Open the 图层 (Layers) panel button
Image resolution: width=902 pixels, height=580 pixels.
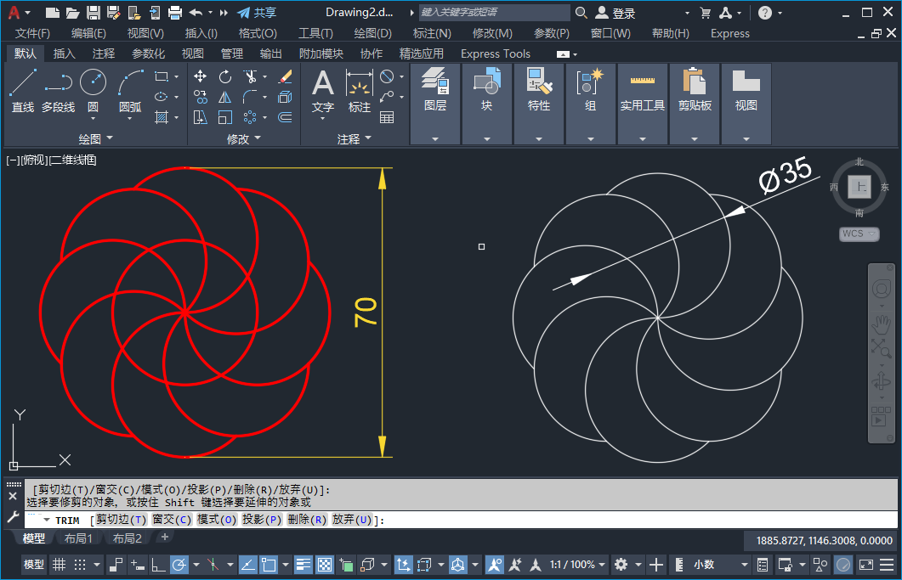tap(435, 92)
